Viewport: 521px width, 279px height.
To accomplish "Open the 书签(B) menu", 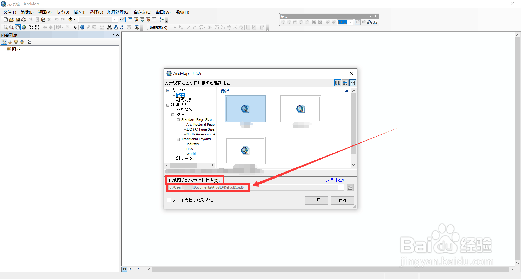I will pyautogui.click(x=62, y=12).
